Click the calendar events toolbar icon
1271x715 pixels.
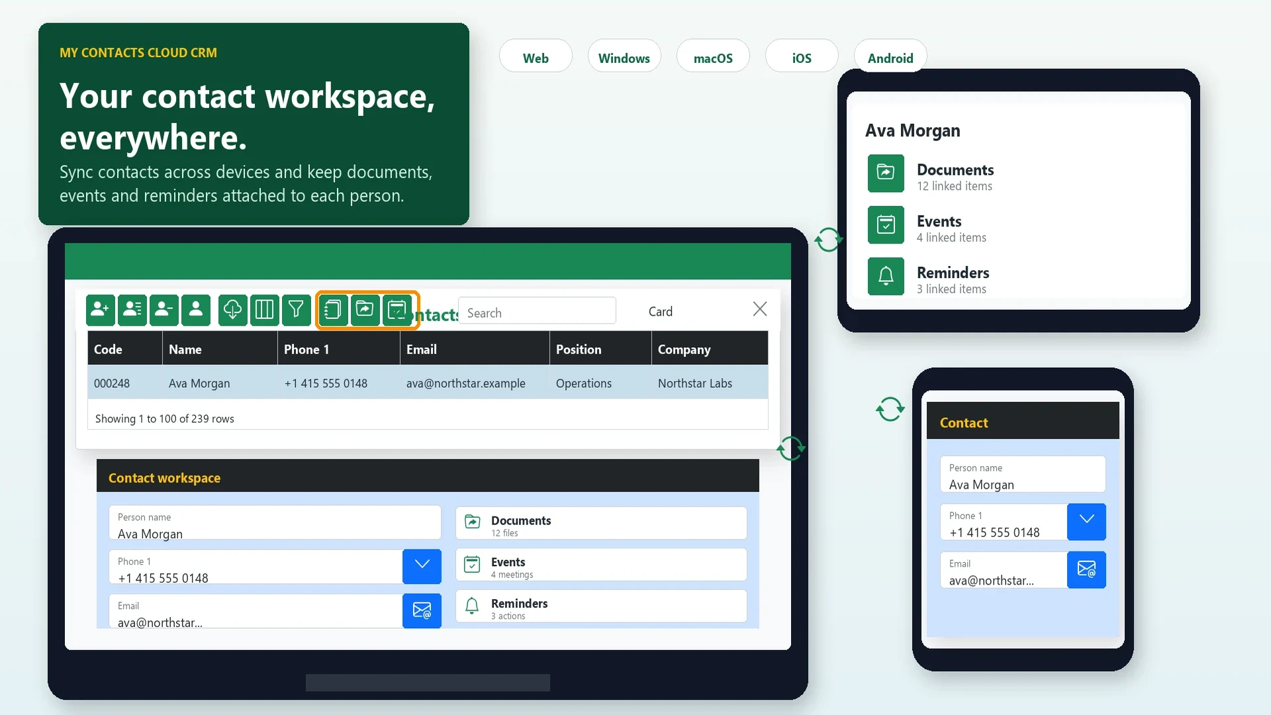(x=397, y=309)
